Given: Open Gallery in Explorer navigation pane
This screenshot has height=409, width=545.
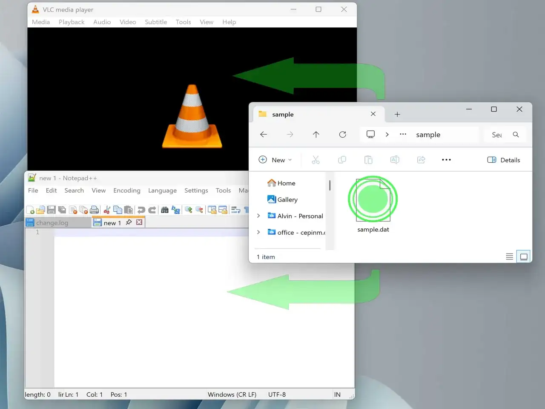Looking at the screenshot, I should (283, 199).
